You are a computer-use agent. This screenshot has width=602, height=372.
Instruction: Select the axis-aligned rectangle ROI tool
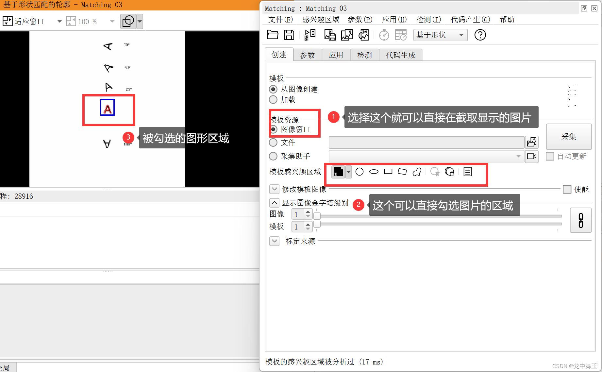tap(388, 172)
